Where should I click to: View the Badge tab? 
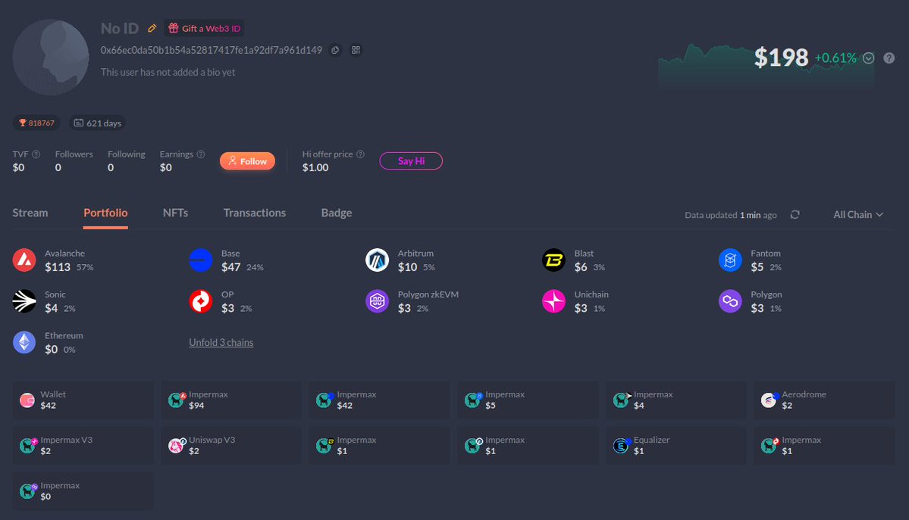point(337,213)
